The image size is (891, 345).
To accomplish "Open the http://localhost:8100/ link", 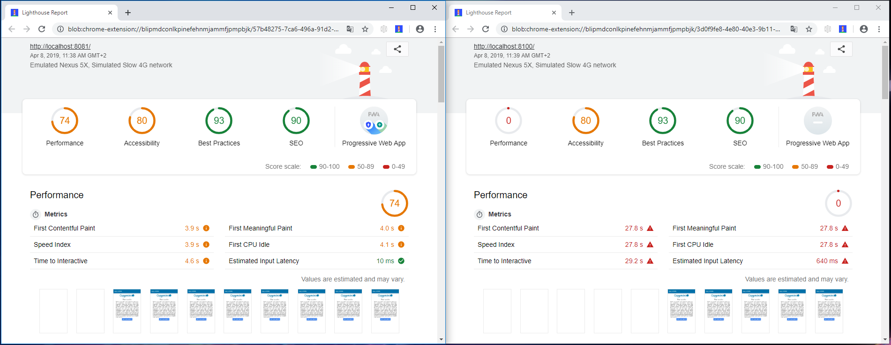I will 504,46.
